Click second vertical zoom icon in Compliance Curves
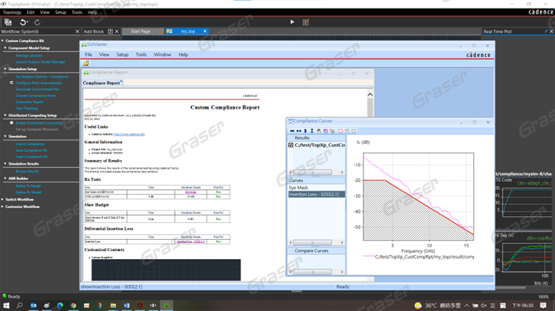Screen dimensions: 555x311 (311, 131)
